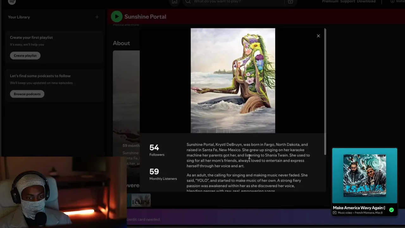Click bio paragraph starting 'Sunshine Portal, Krystl DeBruyn'
405x228 pixels.
pyautogui.click(x=248, y=155)
